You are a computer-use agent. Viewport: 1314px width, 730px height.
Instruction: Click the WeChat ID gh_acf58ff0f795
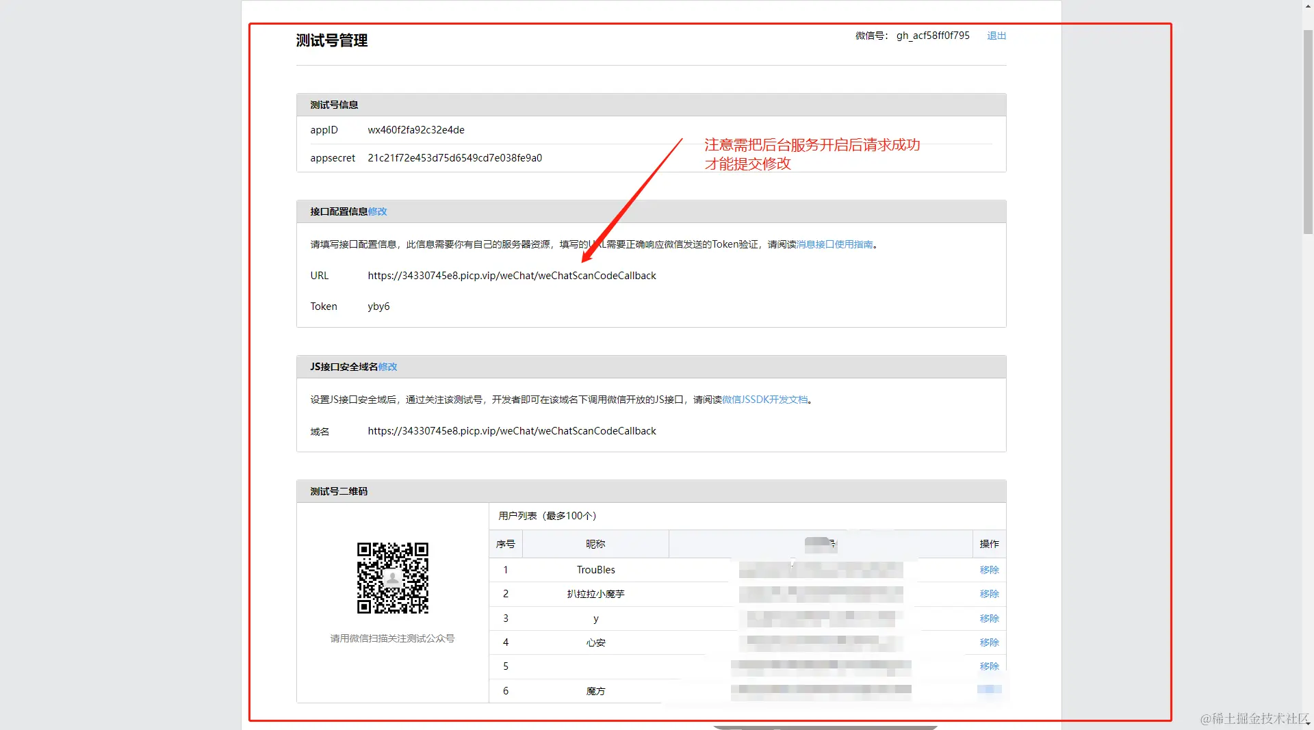click(x=933, y=36)
